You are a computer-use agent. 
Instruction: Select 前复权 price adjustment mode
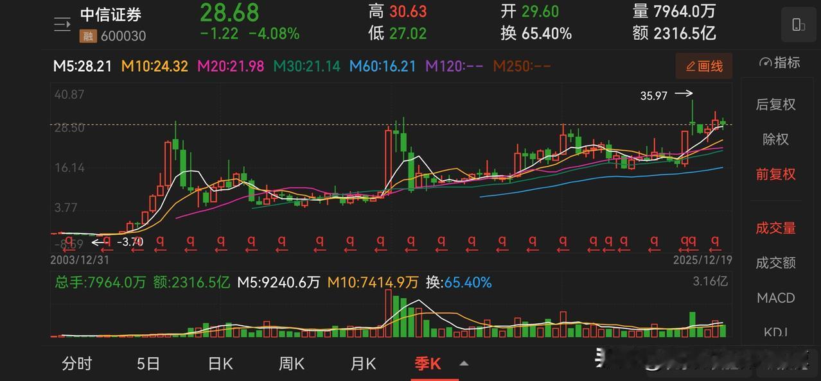tap(775, 174)
